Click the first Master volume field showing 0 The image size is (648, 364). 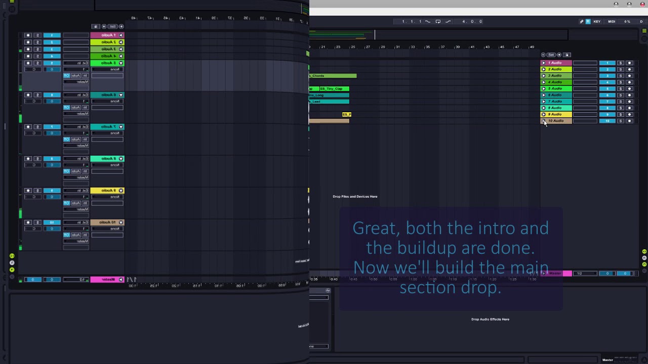[x=607, y=274]
